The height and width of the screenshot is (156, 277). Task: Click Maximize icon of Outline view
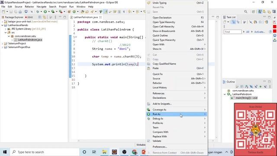pyautogui.click(x=269, y=82)
